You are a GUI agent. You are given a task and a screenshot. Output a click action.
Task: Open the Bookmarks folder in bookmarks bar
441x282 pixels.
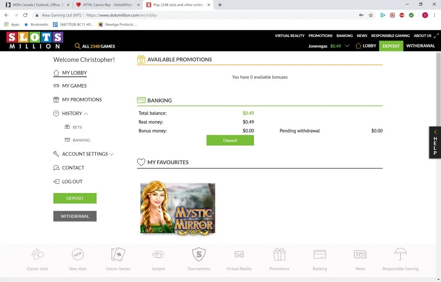pos(36,24)
